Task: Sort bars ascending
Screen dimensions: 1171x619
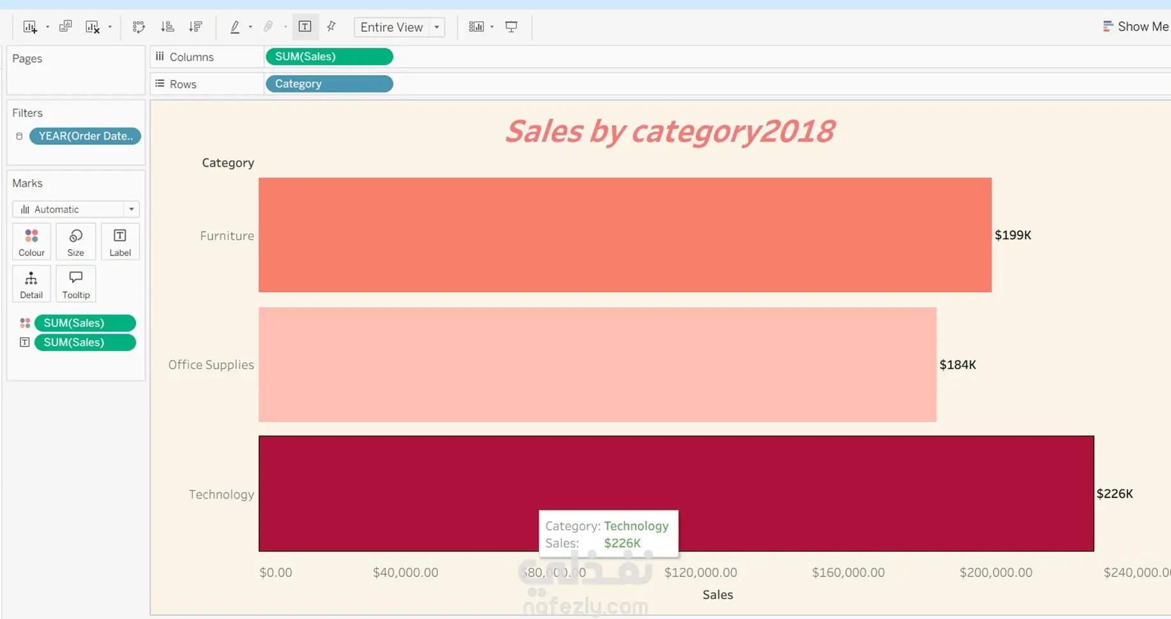Action: click(x=167, y=27)
